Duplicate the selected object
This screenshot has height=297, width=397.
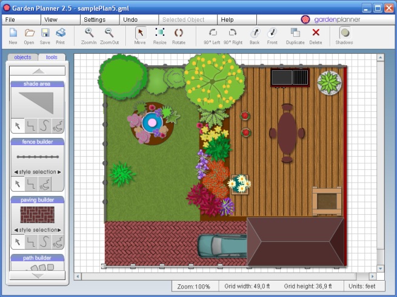295,35
